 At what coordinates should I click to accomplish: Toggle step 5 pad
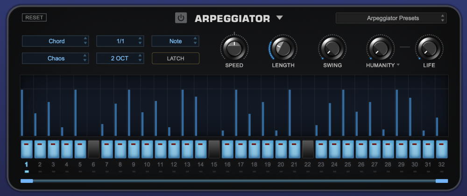(80, 149)
